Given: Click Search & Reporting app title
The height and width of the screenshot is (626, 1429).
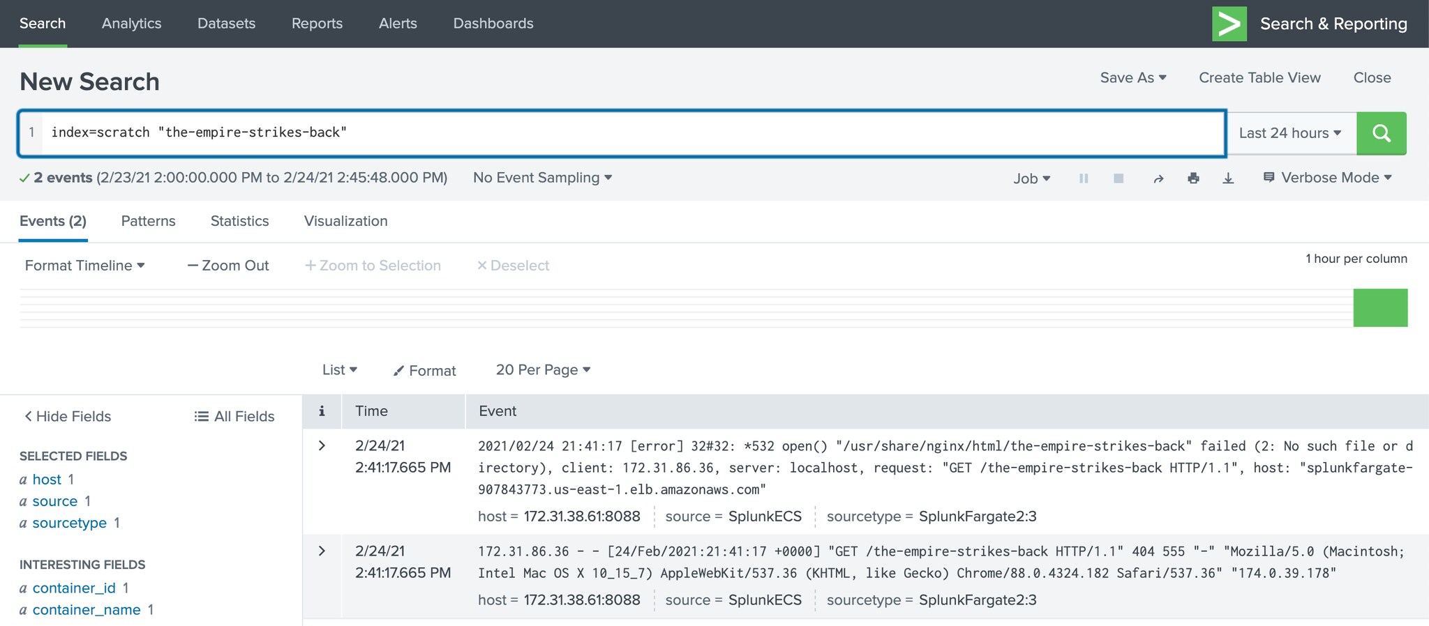Looking at the screenshot, I should click(x=1333, y=24).
